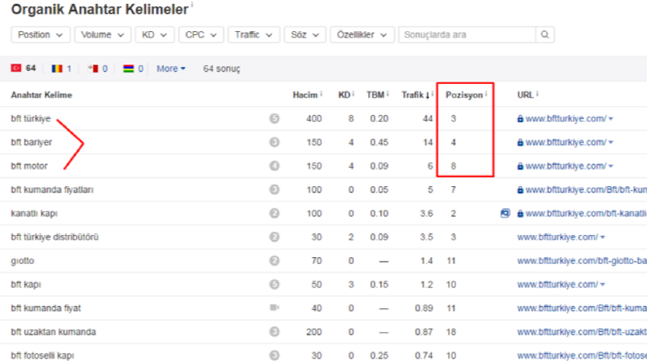Open the bft-giotto URL link
Viewport: 647px width, 364px height.
click(582, 261)
